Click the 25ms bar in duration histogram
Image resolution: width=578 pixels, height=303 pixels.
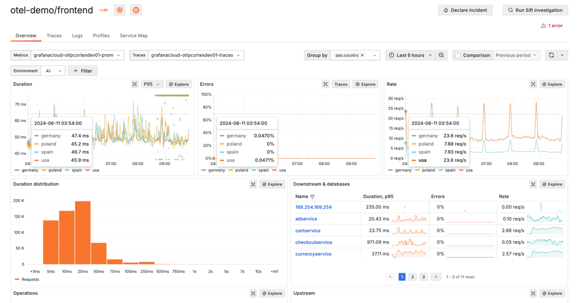[83, 233]
